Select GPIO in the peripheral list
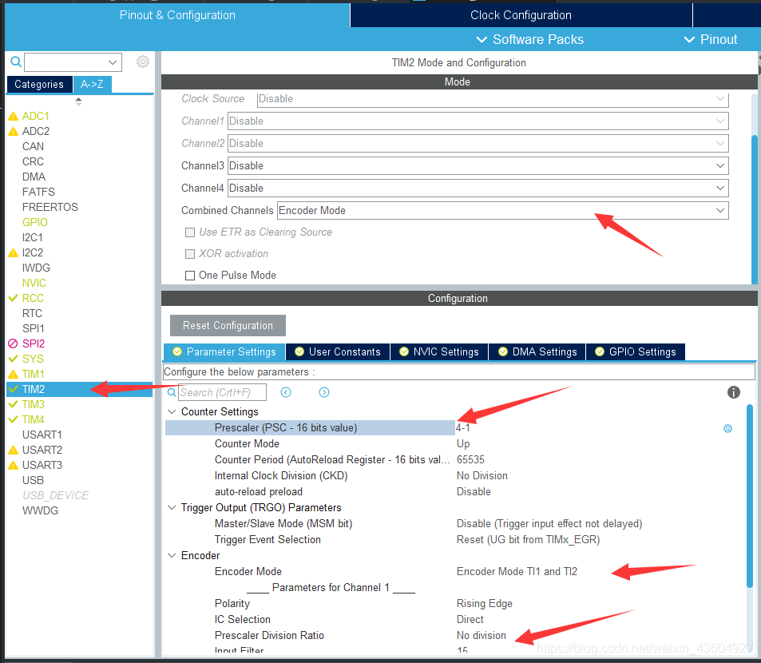The image size is (761, 663). tap(35, 222)
